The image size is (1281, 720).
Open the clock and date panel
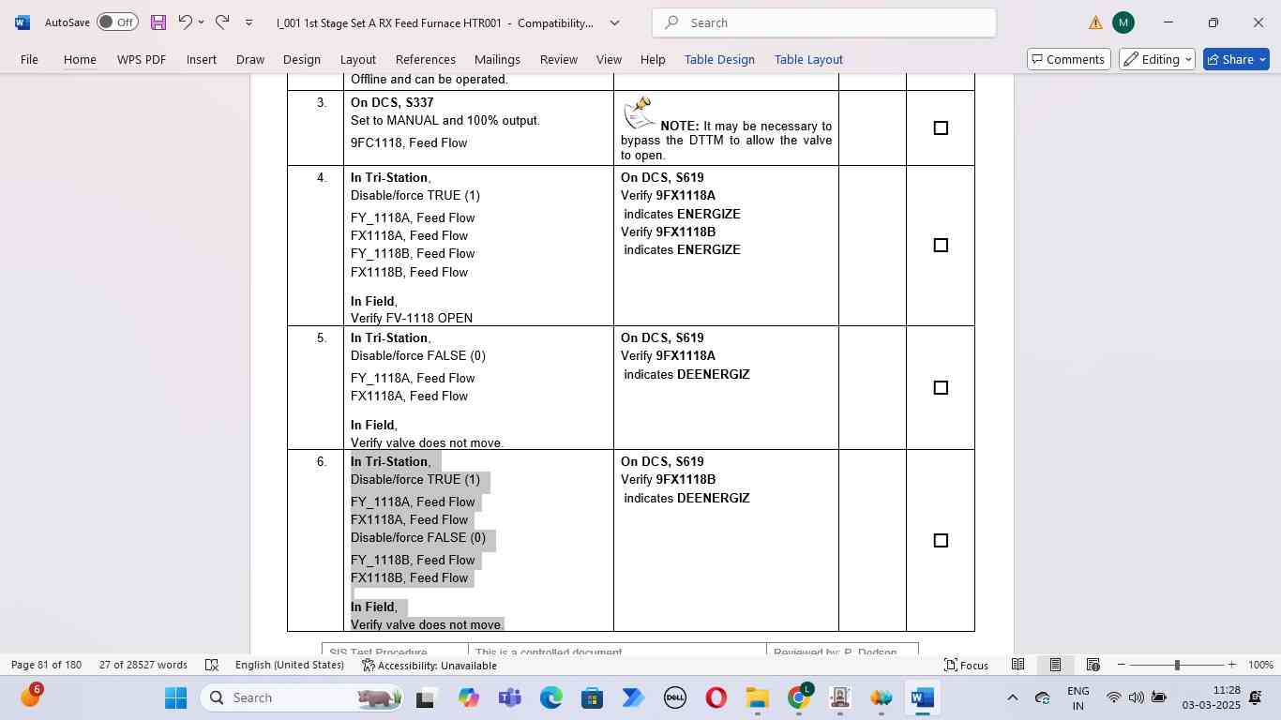point(1211,697)
